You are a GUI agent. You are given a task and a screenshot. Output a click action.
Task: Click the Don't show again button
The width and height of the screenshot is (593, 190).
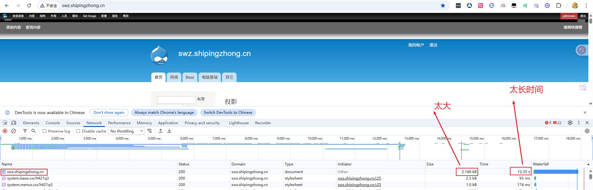pyautogui.click(x=109, y=113)
